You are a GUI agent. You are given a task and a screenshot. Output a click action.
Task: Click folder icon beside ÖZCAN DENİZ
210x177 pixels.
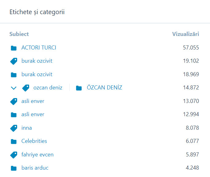coord(79,88)
